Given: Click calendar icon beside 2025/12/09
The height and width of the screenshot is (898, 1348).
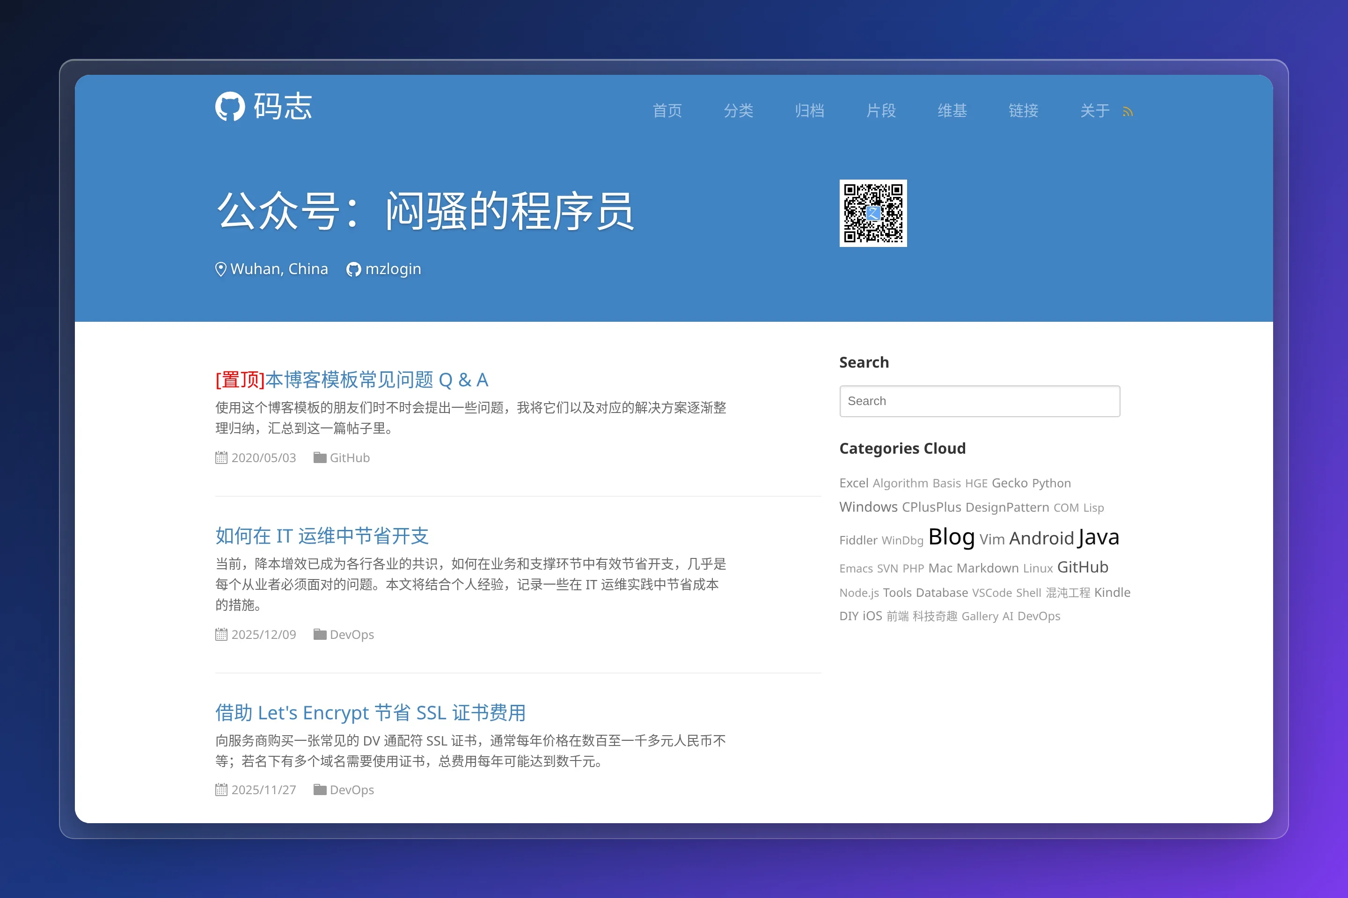Looking at the screenshot, I should (221, 635).
